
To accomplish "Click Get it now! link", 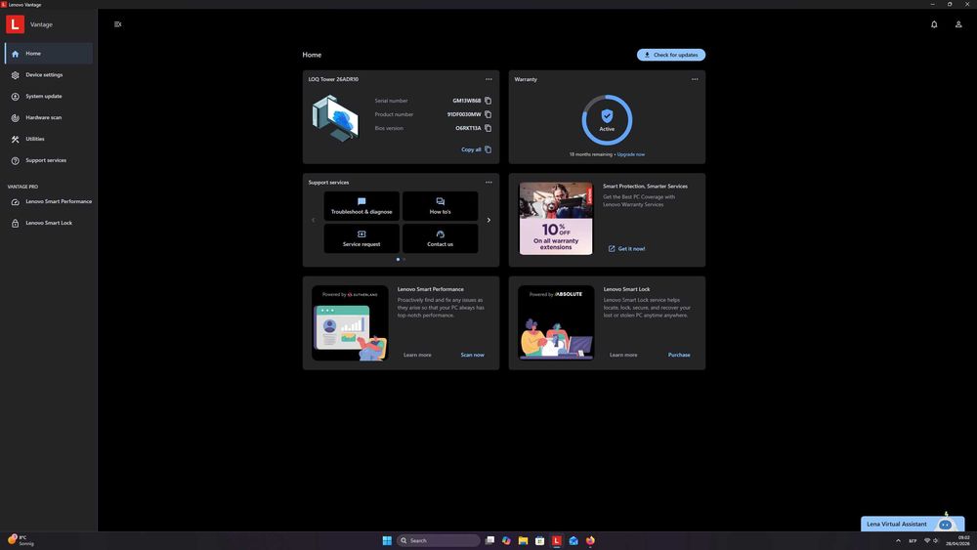I will tap(627, 248).
